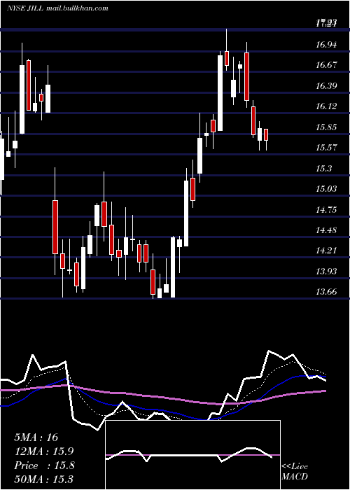This screenshot has width=350, height=490.
Task: Select the 15.03 price axis label
Action: tap(326, 189)
